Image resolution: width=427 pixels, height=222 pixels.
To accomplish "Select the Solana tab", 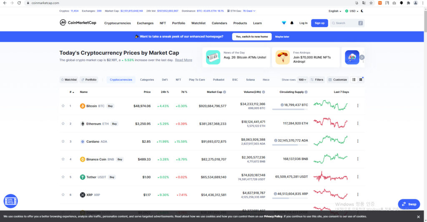I will (250, 80).
